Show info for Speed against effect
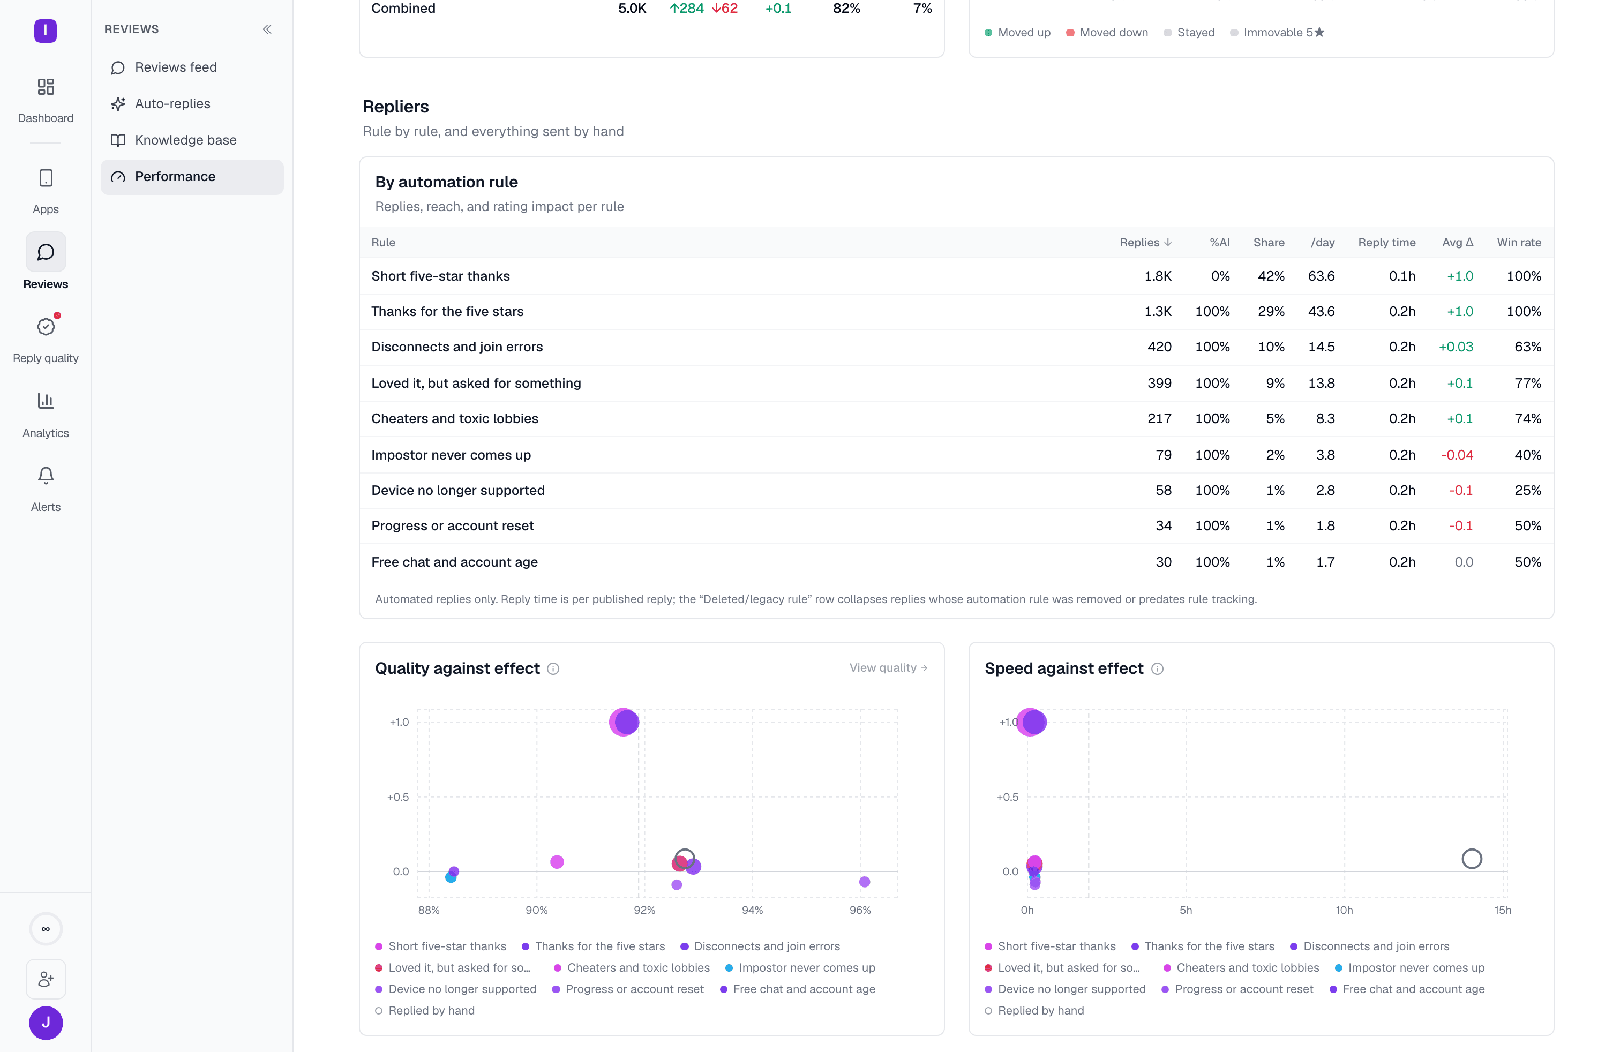 [1157, 669]
